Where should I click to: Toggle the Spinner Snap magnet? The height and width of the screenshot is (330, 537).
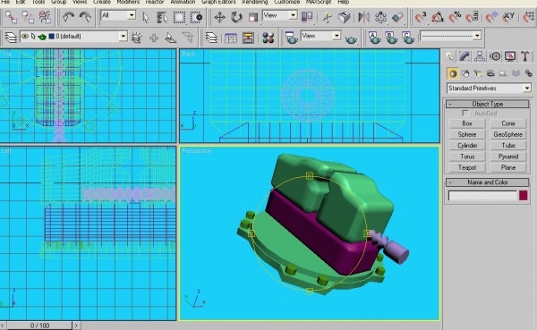click(x=472, y=17)
